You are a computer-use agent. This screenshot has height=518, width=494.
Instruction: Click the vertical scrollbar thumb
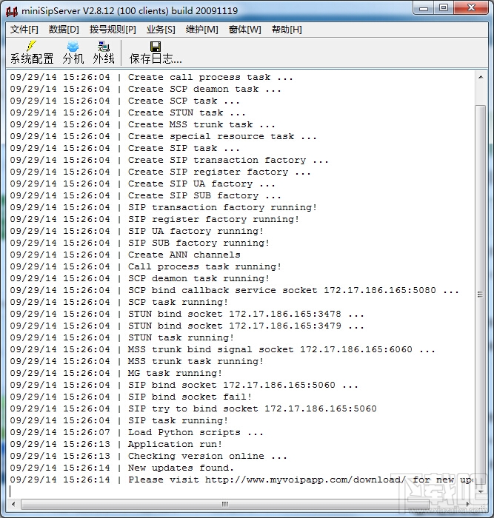tap(481, 295)
